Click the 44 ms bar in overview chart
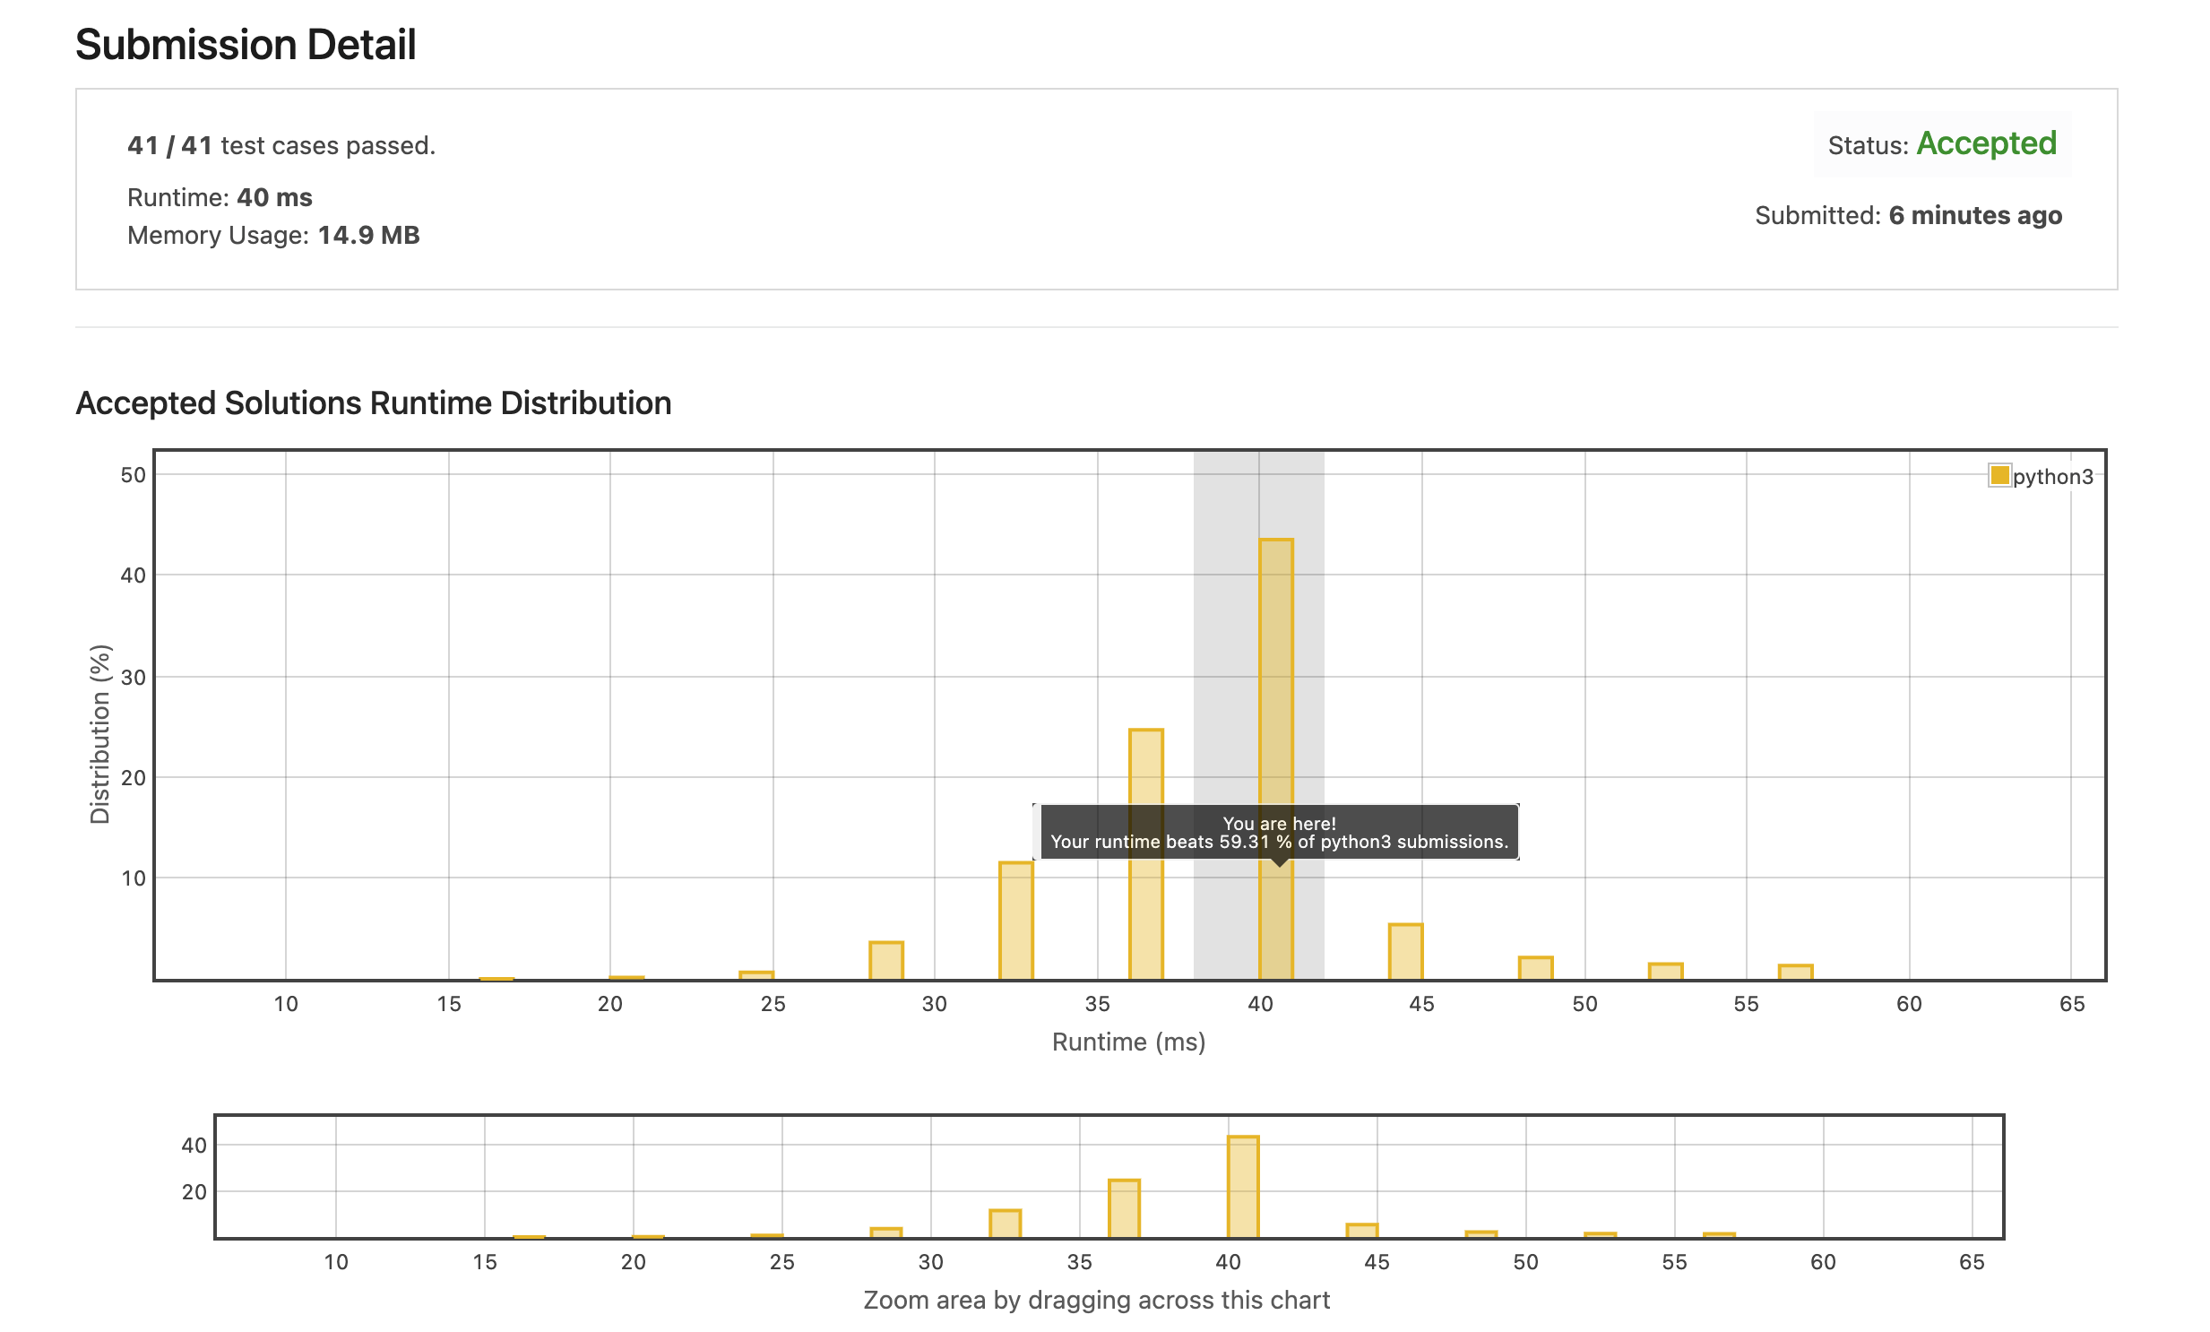 pyautogui.click(x=1361, y=1231)
